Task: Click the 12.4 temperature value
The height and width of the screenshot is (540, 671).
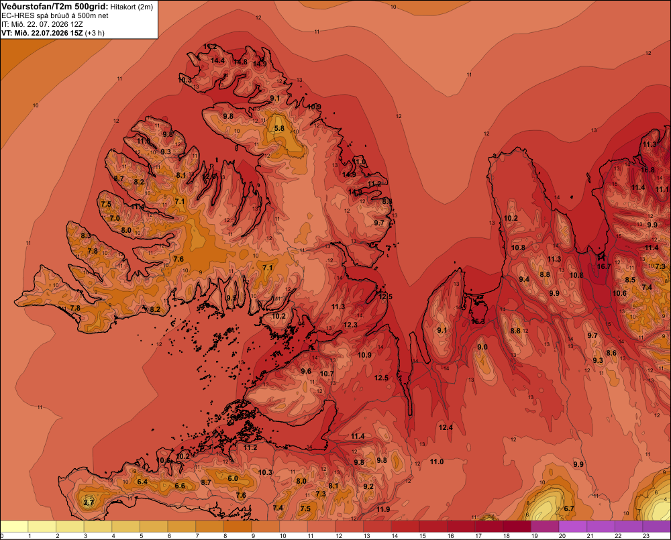Action: click(x=446, y=427)
